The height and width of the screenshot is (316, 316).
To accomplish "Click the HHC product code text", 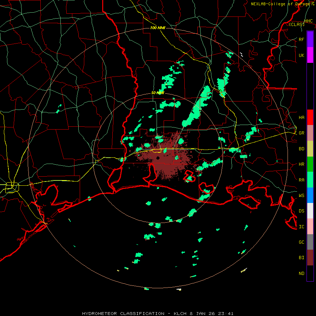I will (309, 21).
